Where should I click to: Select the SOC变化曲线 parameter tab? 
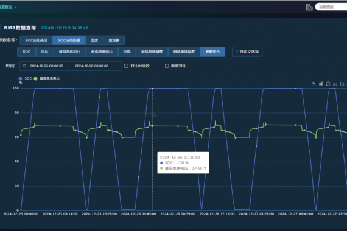coord(36,41)
